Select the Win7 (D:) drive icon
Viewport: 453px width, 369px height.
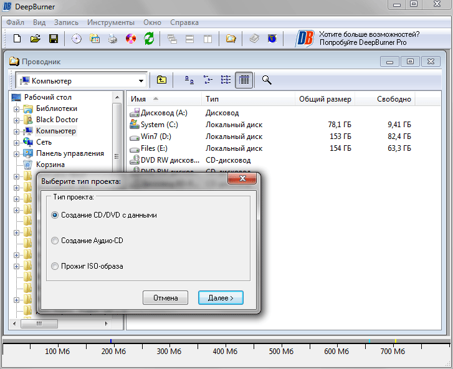(135, 137)
